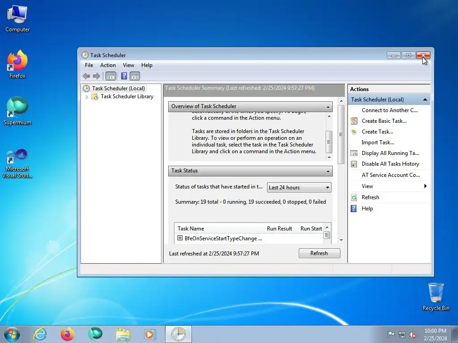458x343 pixels.
Task: Click the task list scrollbar thumb
Action: 327,235
